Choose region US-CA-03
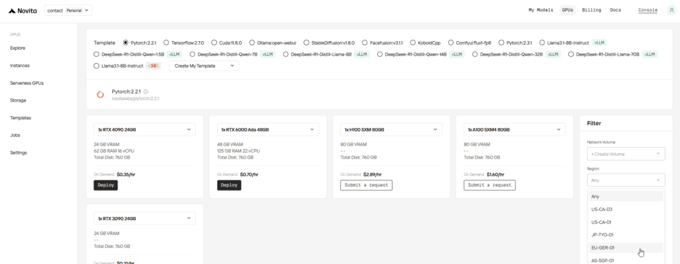Screen dimensions: 680x264 coord(626,210)
